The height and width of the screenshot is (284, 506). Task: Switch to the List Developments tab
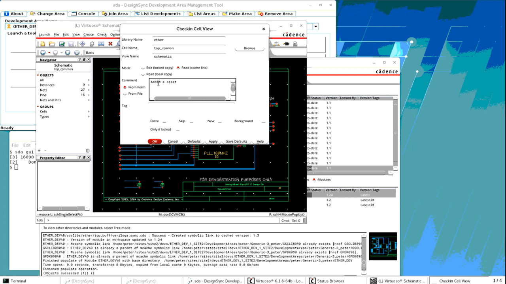[x=157, y=13]
